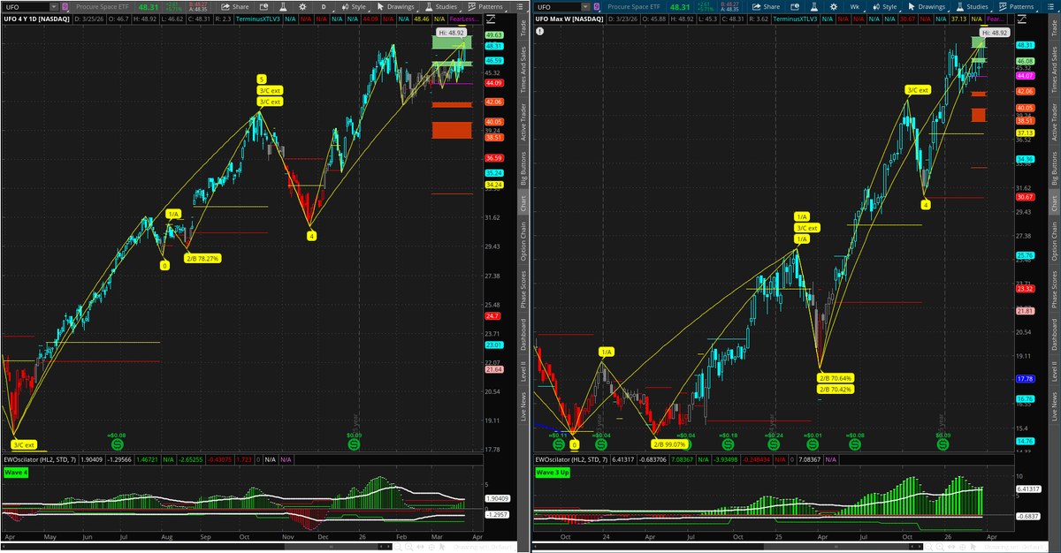This screenshot has height=553, width=1061.
Task: Click chart-line icon at end of right chart's info row
Action: click(1021, 19)
